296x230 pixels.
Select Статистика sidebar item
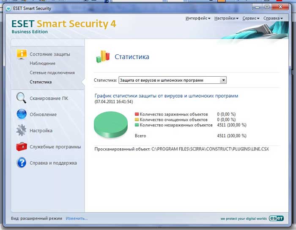click(41, 82)
